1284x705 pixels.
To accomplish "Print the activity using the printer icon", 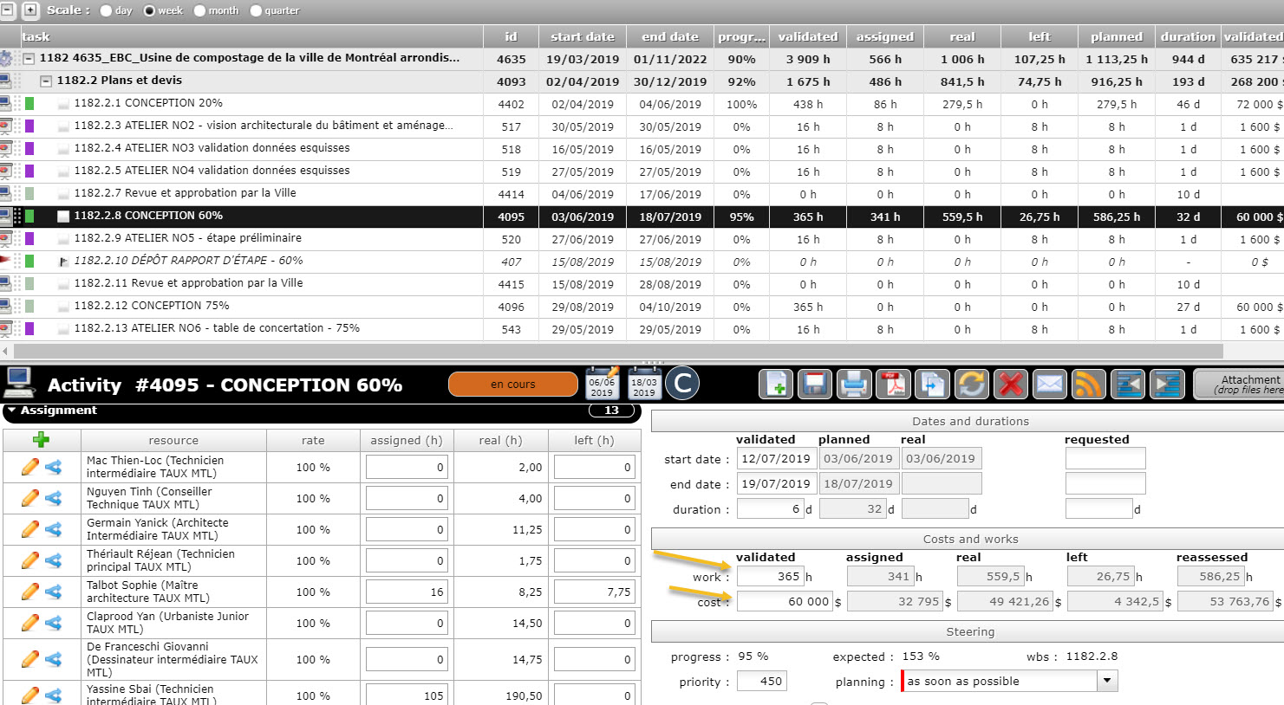I will pyautogui.click(x=854, y=384).
